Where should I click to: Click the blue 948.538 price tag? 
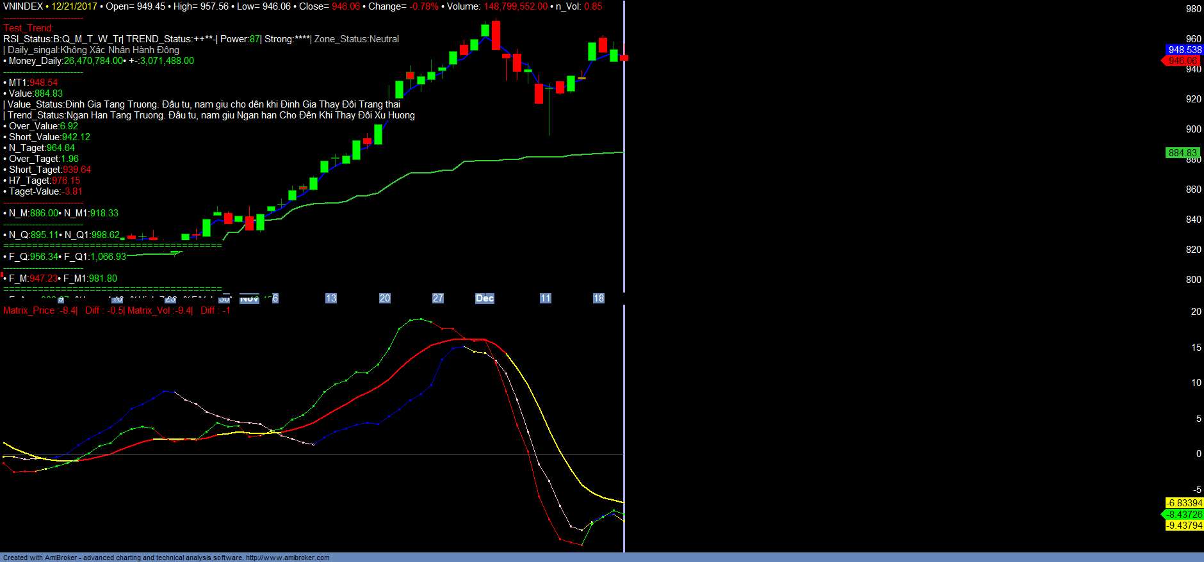(1184, 50)
